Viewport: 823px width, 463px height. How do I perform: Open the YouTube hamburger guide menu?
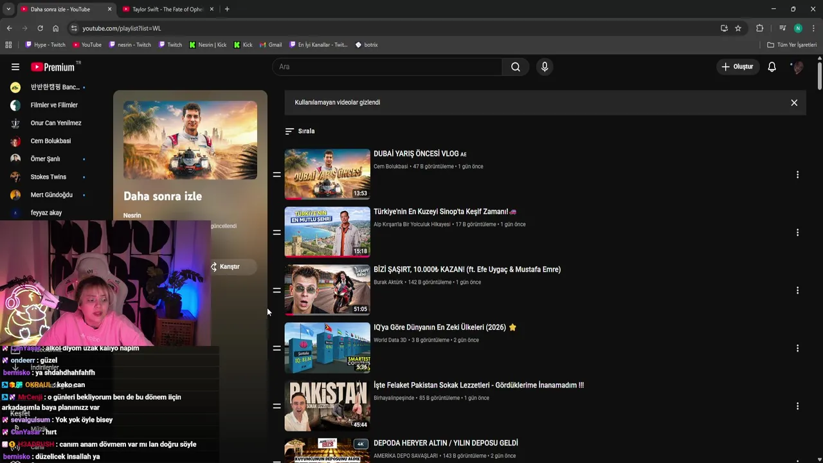(15, 67)
